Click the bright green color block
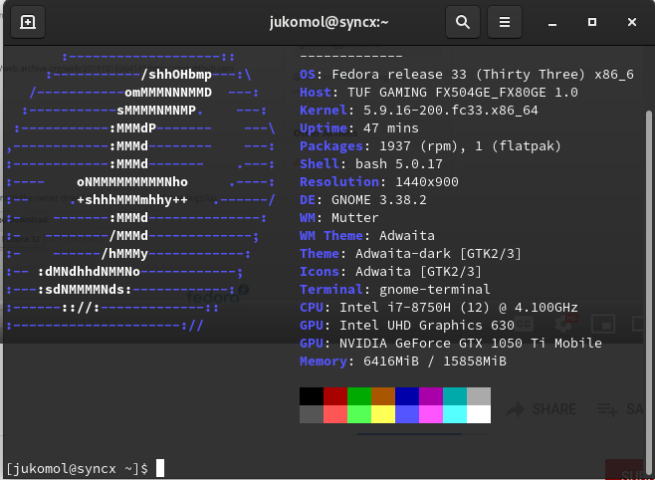The width and height of the screenshot is (655, 480). [359, 414]
